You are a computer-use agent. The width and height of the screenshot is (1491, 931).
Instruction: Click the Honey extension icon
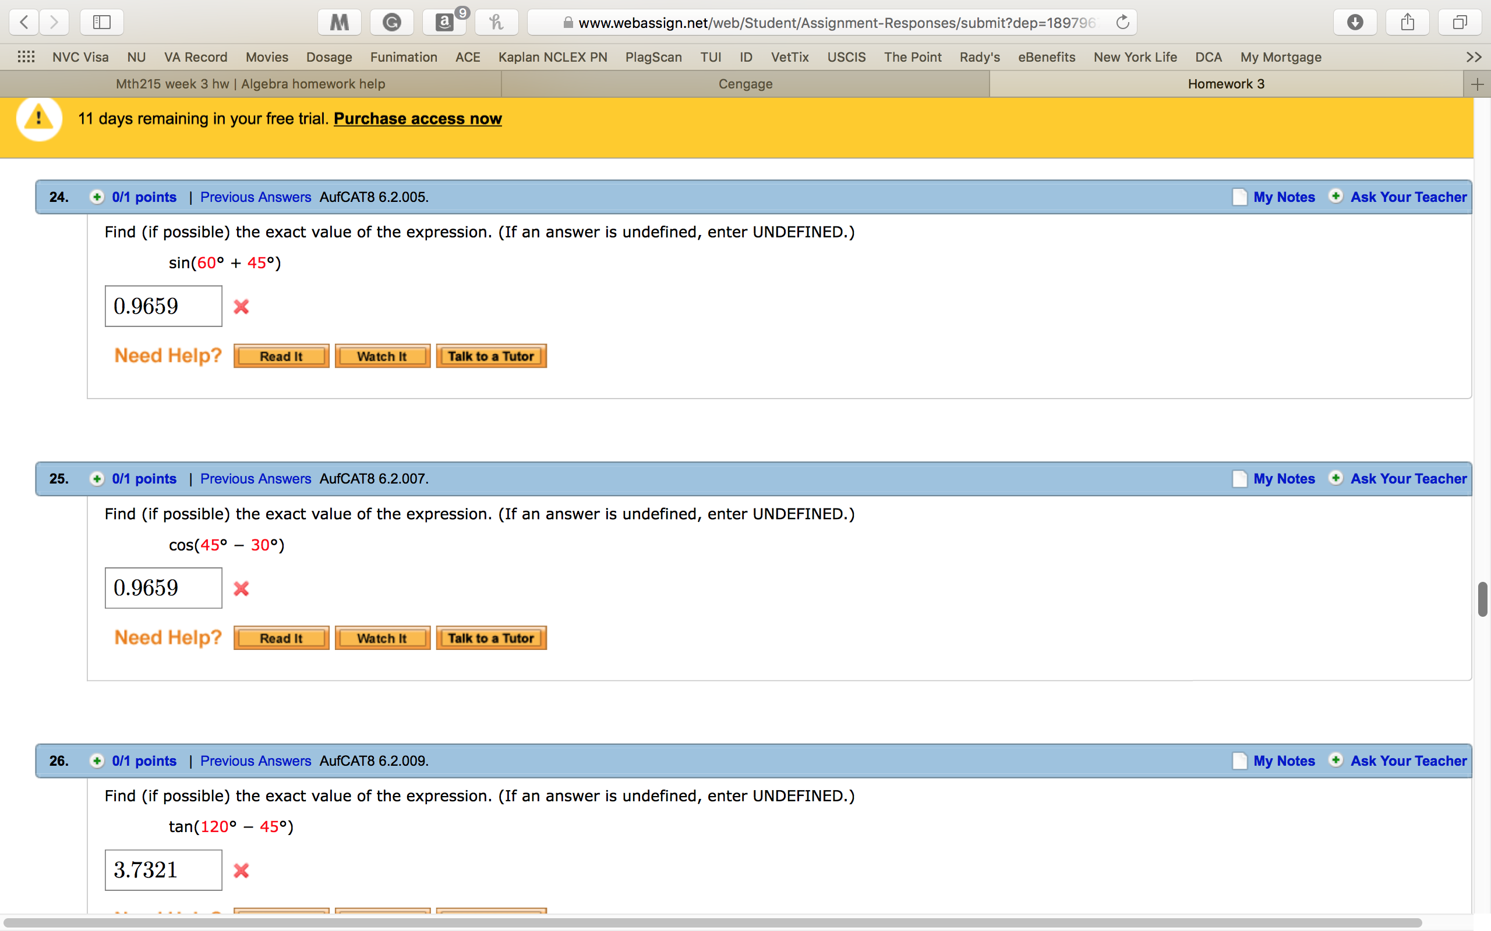(497, 23)
